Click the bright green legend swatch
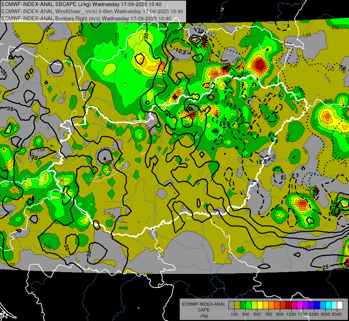The image size is (349, 321). [x=248, y=305]
